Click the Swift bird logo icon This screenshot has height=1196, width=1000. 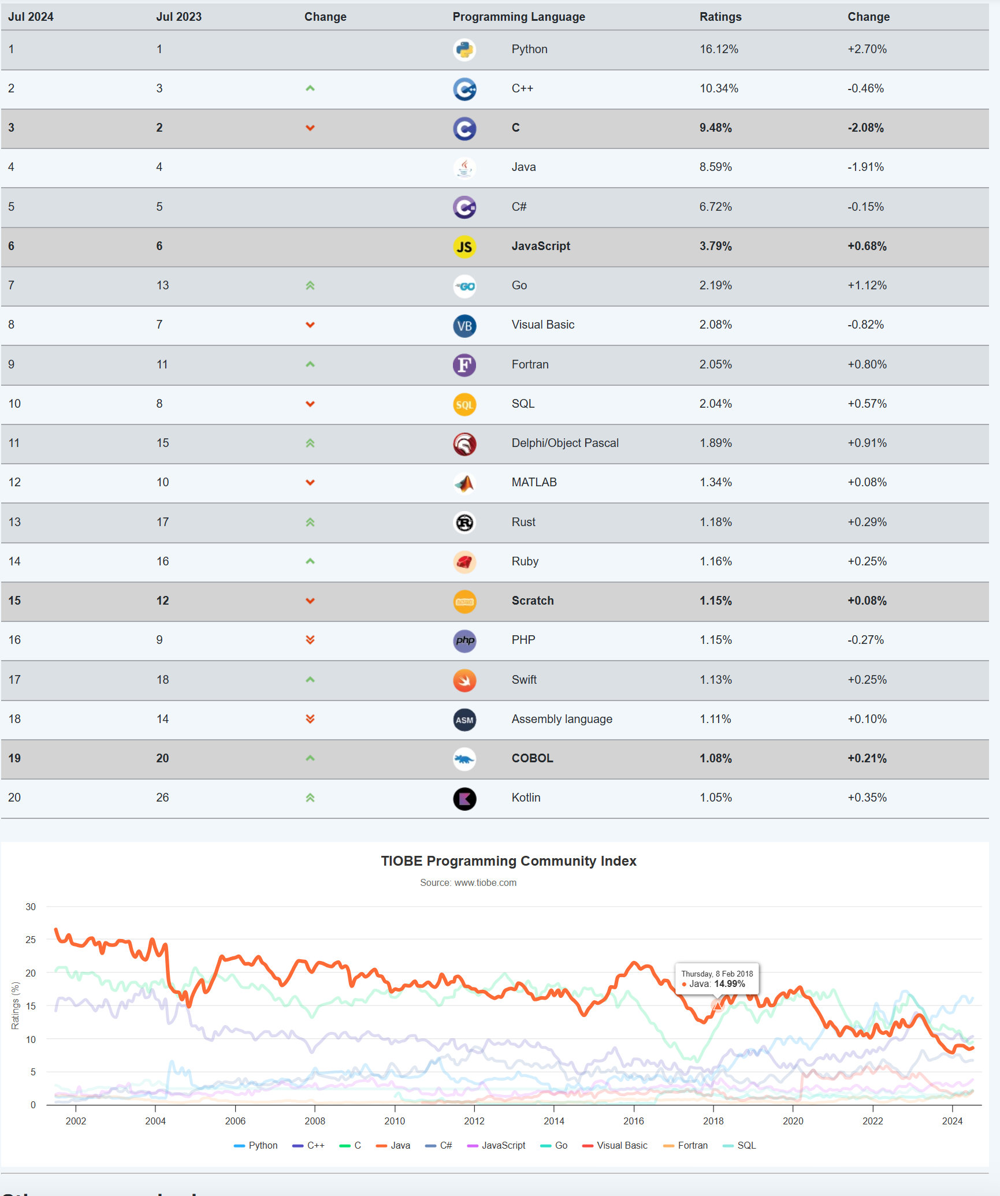coord(464,680)
